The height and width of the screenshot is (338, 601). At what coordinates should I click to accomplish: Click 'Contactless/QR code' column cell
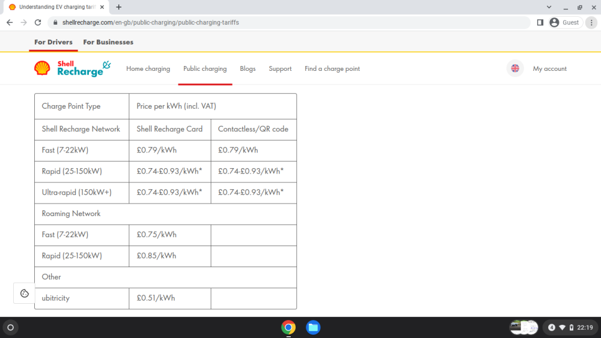click(x=253, y=129)
